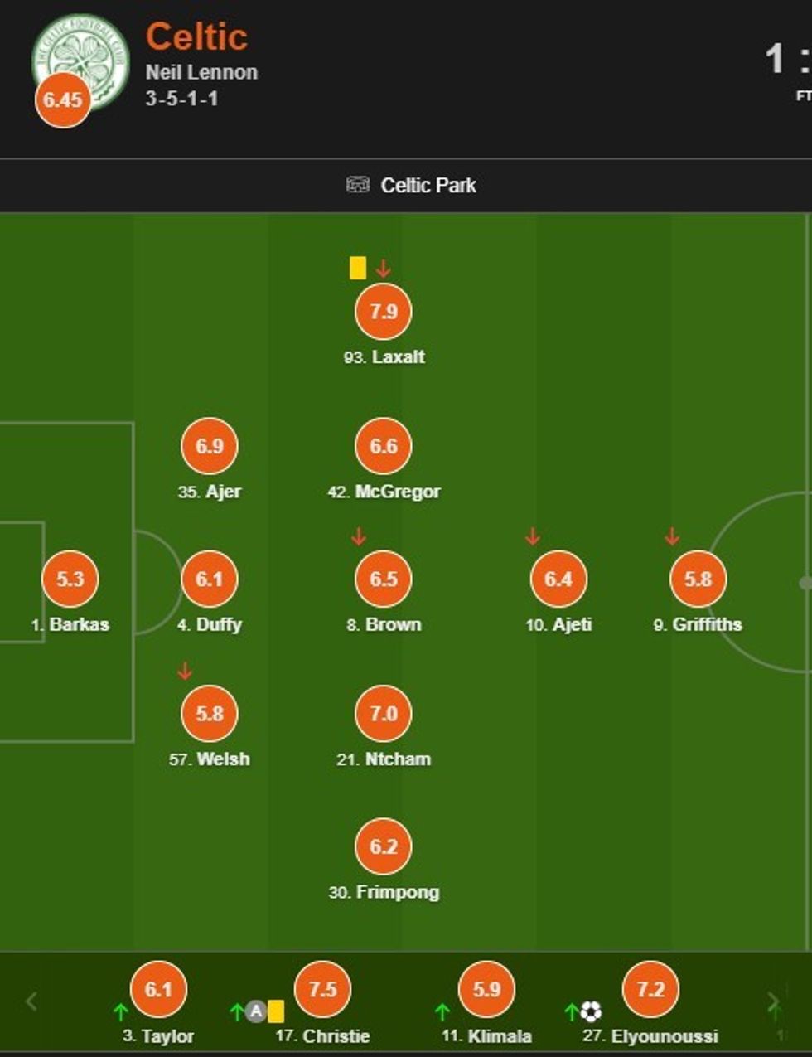The width and height of the screenshot is (812, 1057).
Task: Click the red substitution arrow above Welsh
Action: point(185,672)
